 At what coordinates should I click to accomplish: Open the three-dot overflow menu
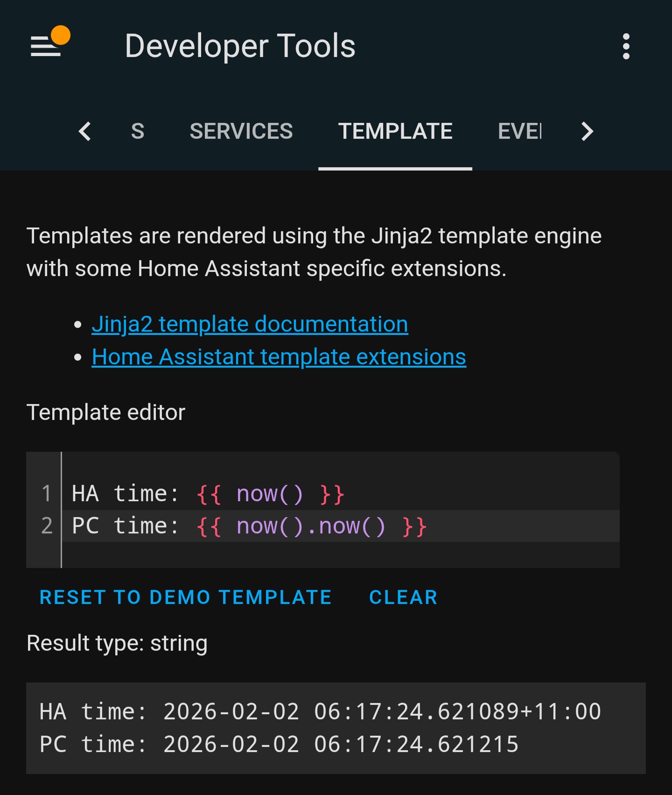pyautogui.click(x=626, y=46)
